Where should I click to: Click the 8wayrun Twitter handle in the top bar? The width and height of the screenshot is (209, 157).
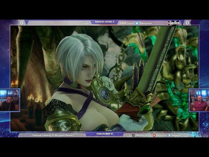(146, 23)
